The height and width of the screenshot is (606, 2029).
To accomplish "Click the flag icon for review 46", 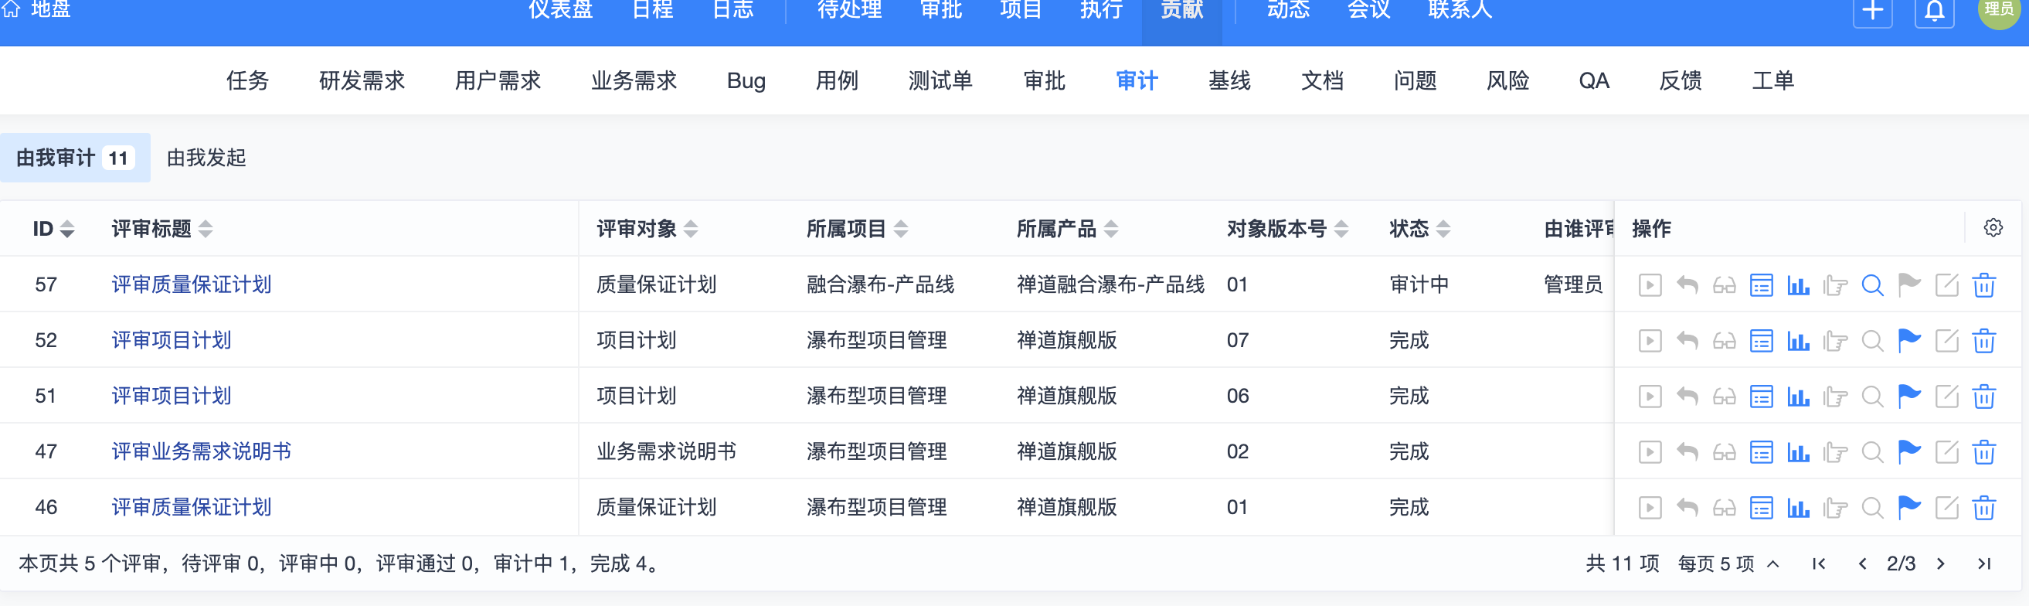I will [x=1909, y=508].
